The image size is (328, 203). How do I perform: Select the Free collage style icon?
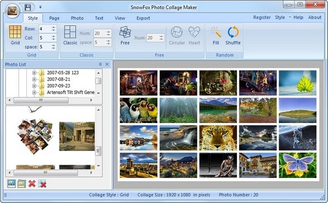point(125,32)
